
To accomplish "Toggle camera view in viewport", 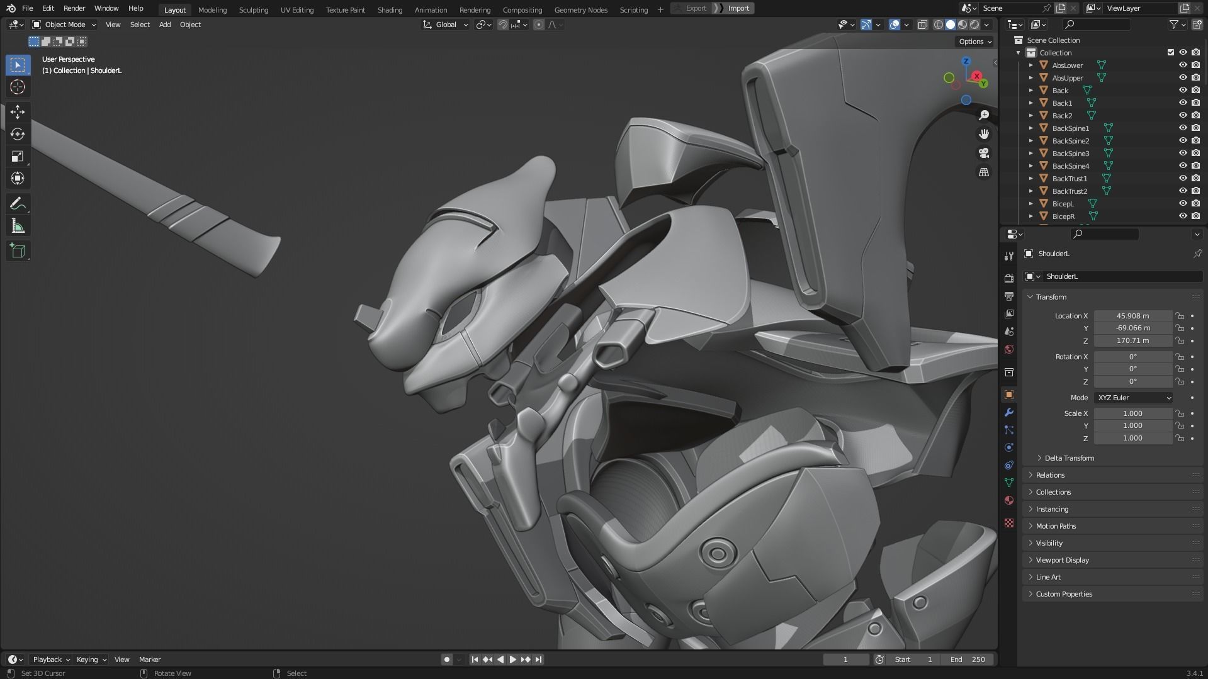I will [983, 153].
